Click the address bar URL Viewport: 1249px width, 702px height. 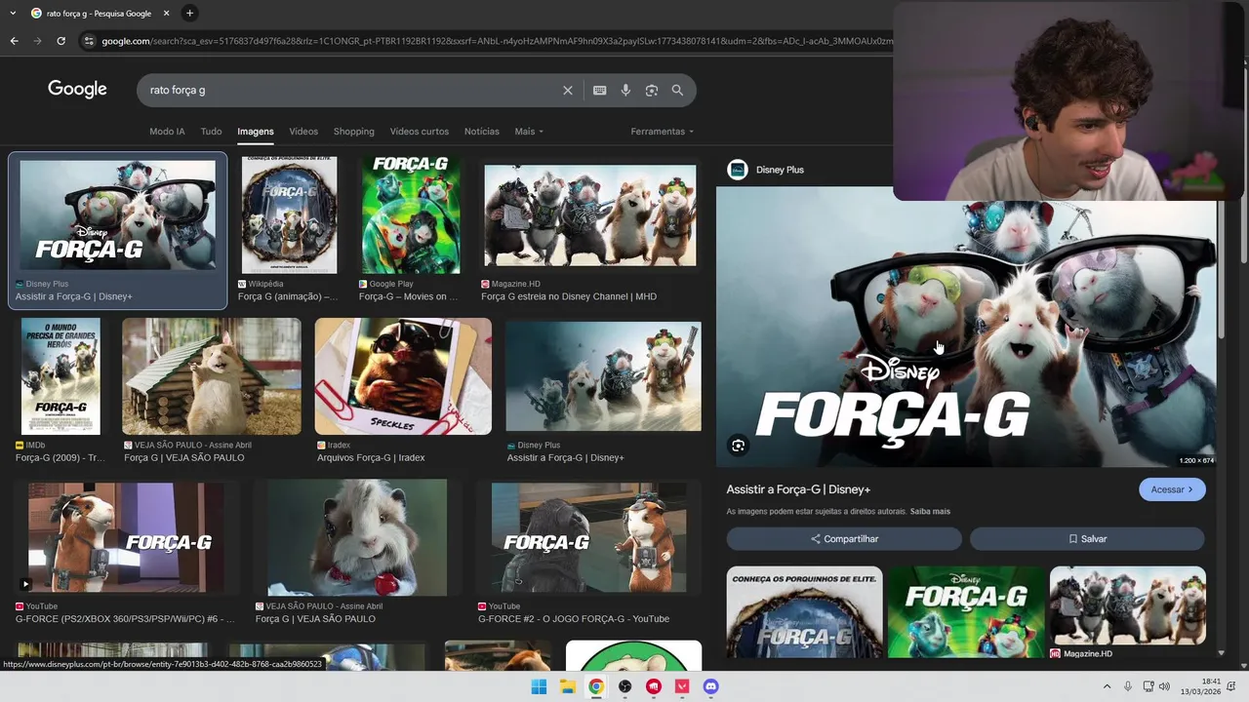[x=497, y=41]
